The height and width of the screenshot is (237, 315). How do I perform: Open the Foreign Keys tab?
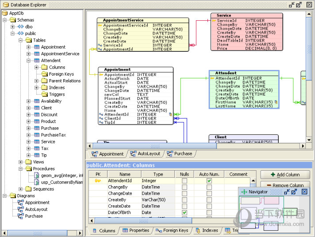click(x=173, y=230)
